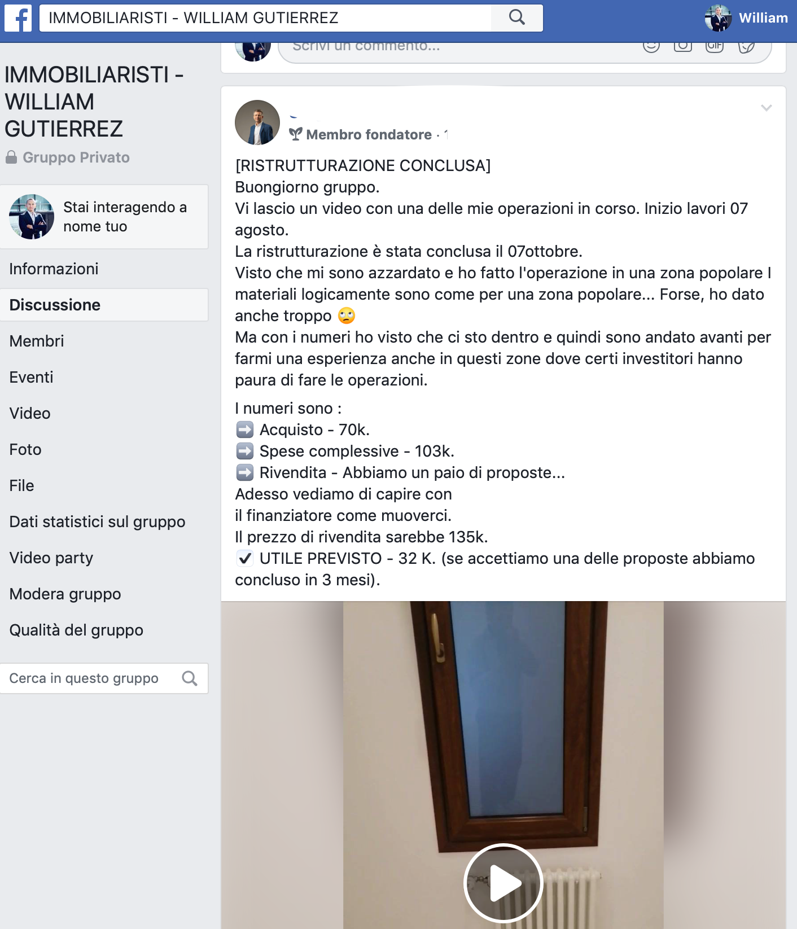
Task: Attach a photo via camera icon
Action: coord(683,46)
